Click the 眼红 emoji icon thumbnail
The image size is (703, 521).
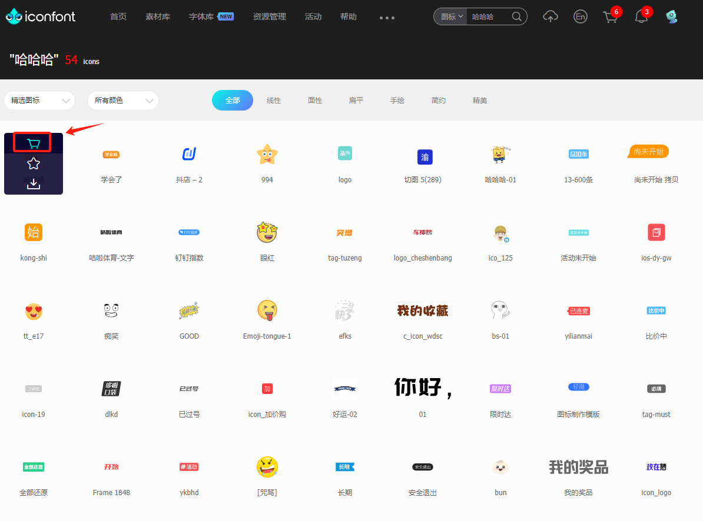point(267,232)
